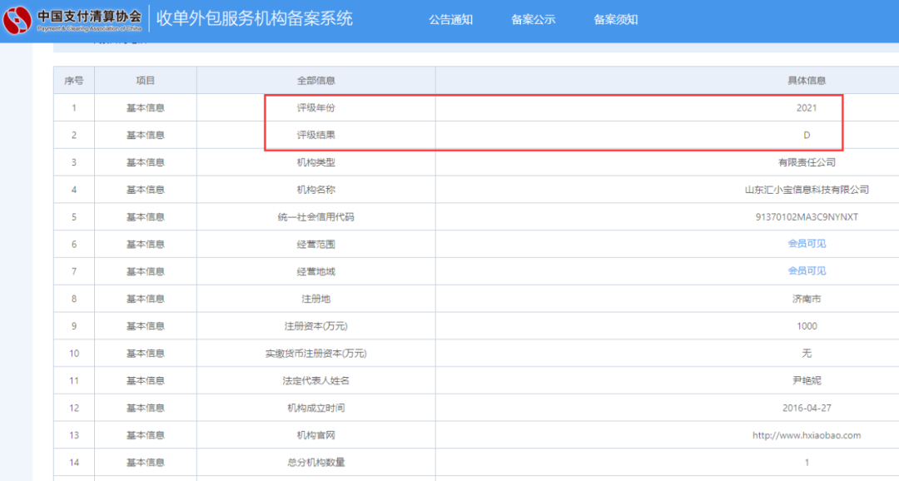This screenshot has height=481, width=899.
Task: Click the 序号 column header
Action: tap(73, 80)
